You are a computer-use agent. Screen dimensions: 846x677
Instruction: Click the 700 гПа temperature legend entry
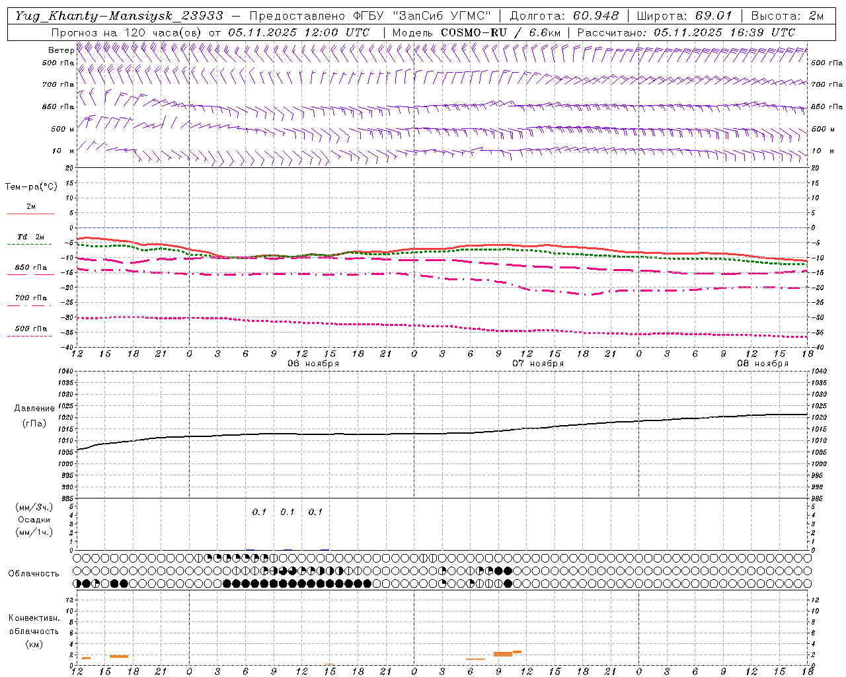click(x=31, y=298)
